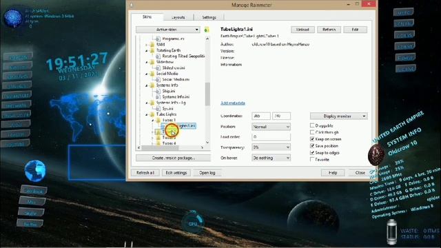Uncheck Snap to edges
The image size is (441, 248).
pyautogui.click(x=312, y=153)
